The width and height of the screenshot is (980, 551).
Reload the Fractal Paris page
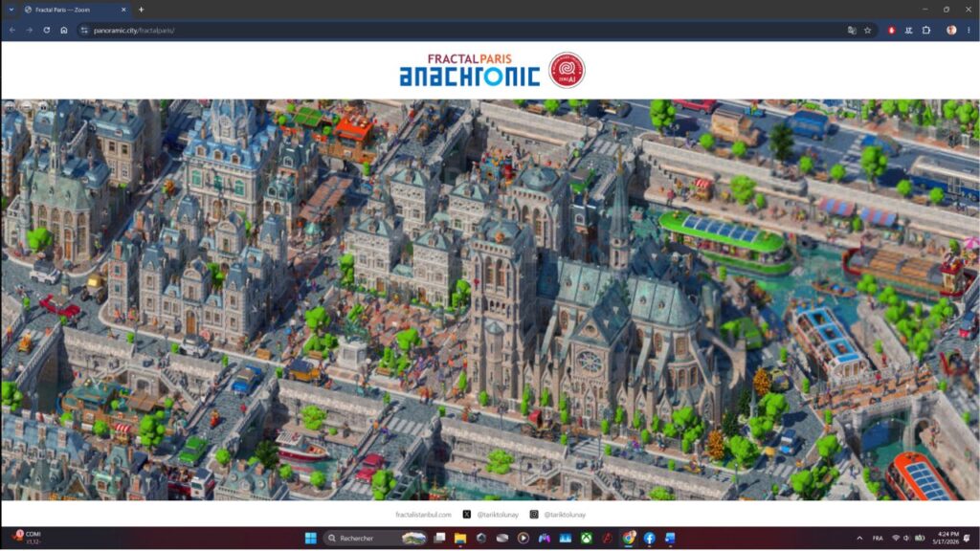[47, 30]
